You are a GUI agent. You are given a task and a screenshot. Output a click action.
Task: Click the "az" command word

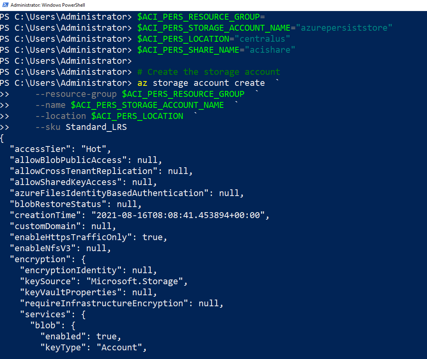[142, 83]
